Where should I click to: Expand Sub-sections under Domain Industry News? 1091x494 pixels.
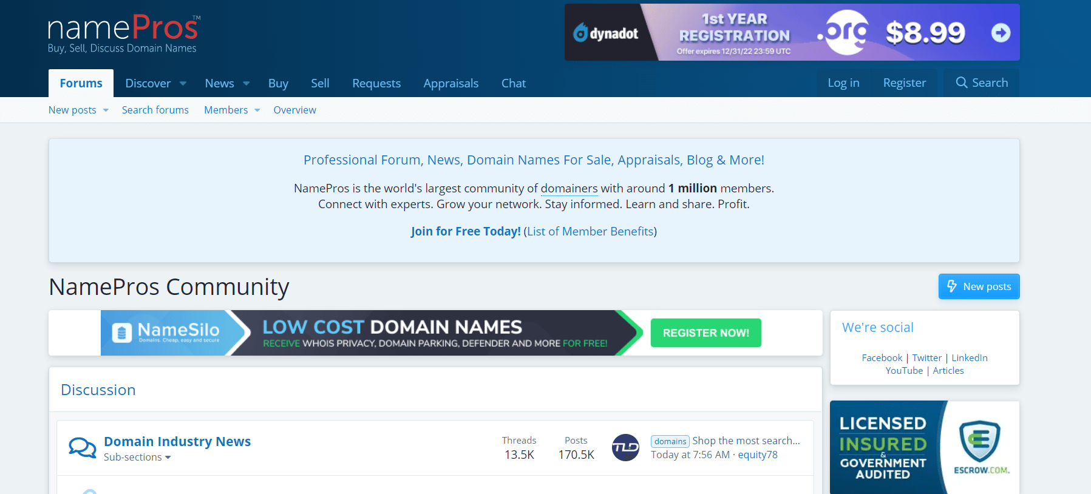point(137,457)
